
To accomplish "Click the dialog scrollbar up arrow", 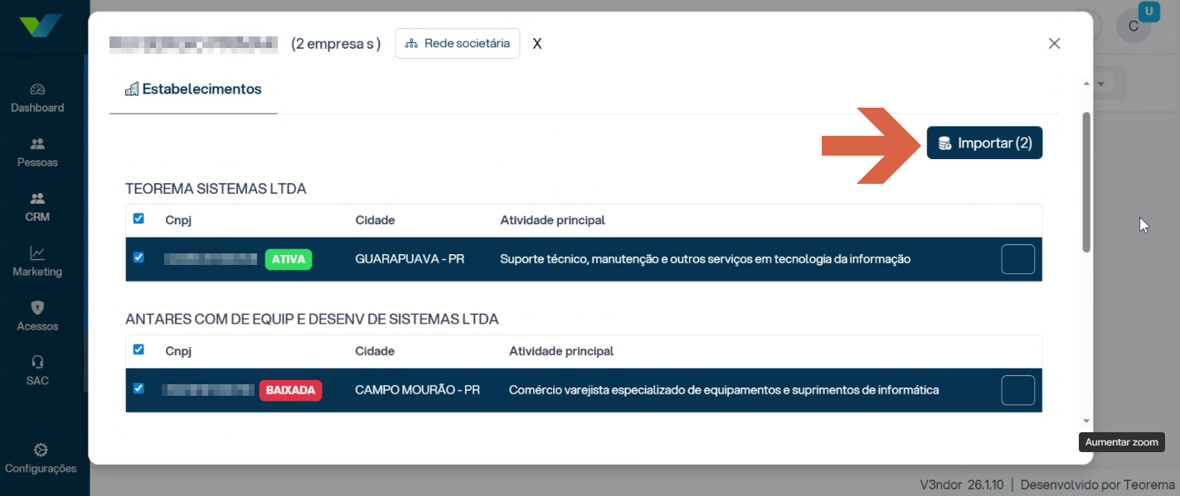I will 1086,84.
